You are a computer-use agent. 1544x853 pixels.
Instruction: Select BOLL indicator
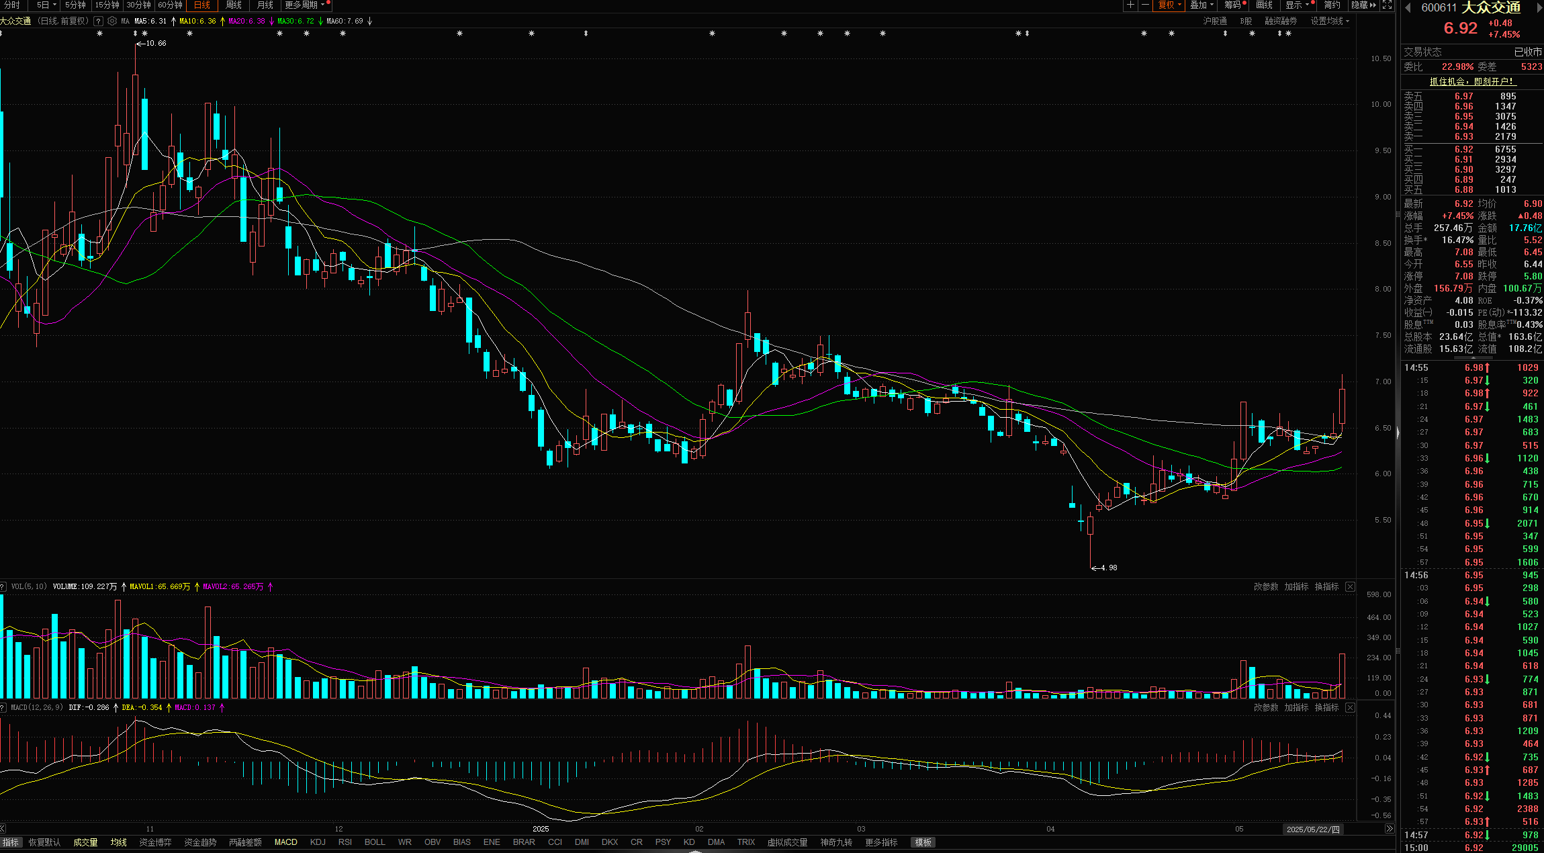(x=375, y=842)
